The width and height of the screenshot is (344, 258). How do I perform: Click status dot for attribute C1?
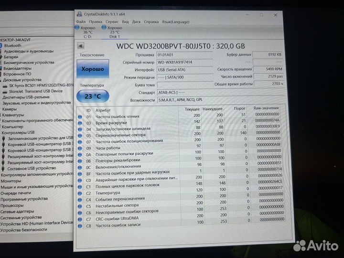(80, 187)
